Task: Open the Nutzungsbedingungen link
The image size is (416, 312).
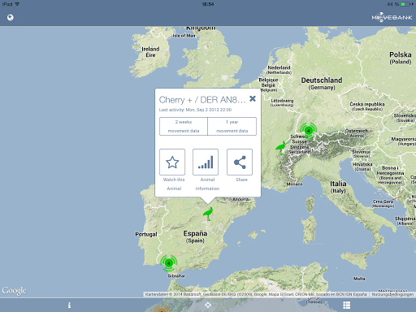Action: click(392, 294)
